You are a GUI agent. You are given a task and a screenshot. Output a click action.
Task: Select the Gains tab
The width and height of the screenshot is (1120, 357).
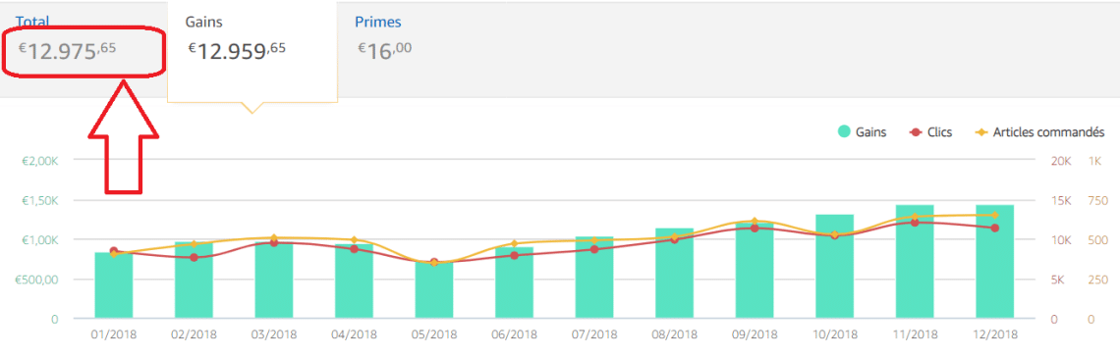(252, 51)
